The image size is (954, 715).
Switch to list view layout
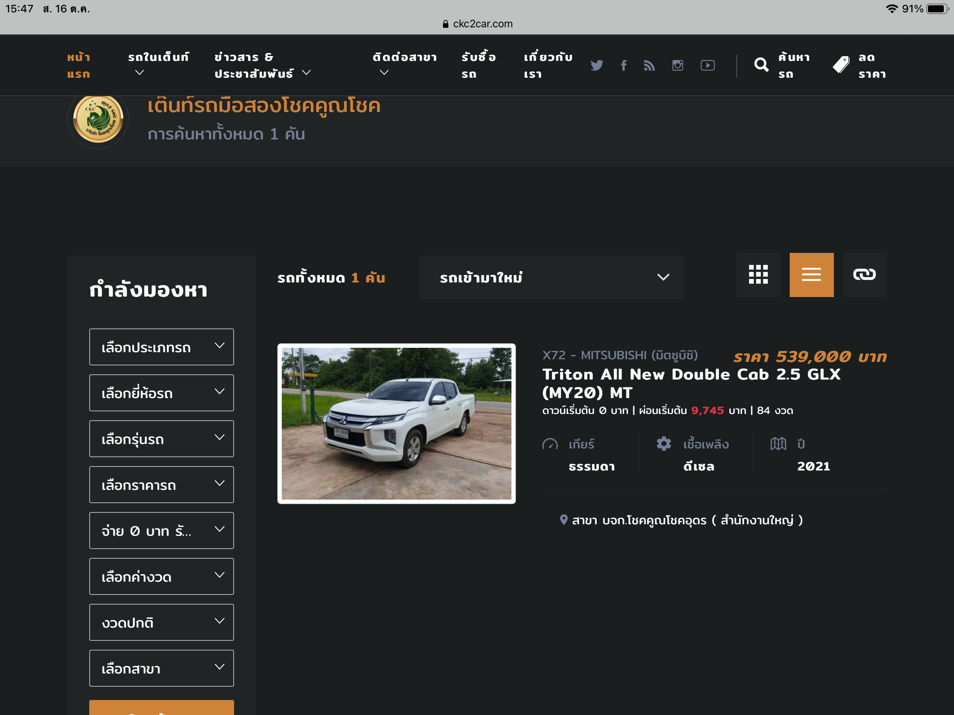811,275
